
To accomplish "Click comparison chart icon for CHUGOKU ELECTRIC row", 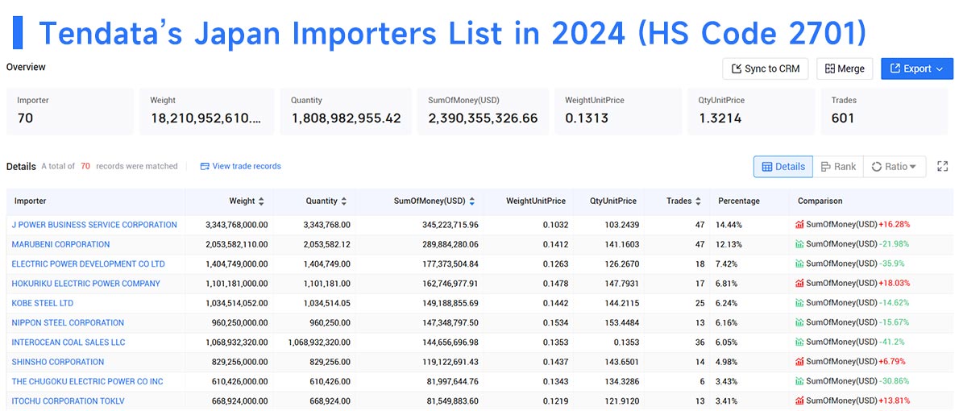I will pos(799,381).
